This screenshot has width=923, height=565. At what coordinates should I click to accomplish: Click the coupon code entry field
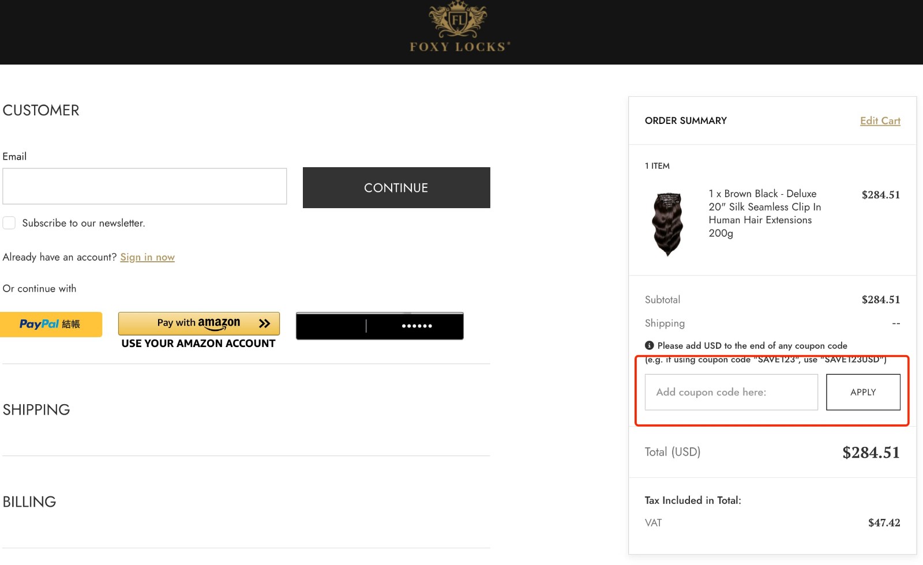pyautogui.click(x=731, y=392)
